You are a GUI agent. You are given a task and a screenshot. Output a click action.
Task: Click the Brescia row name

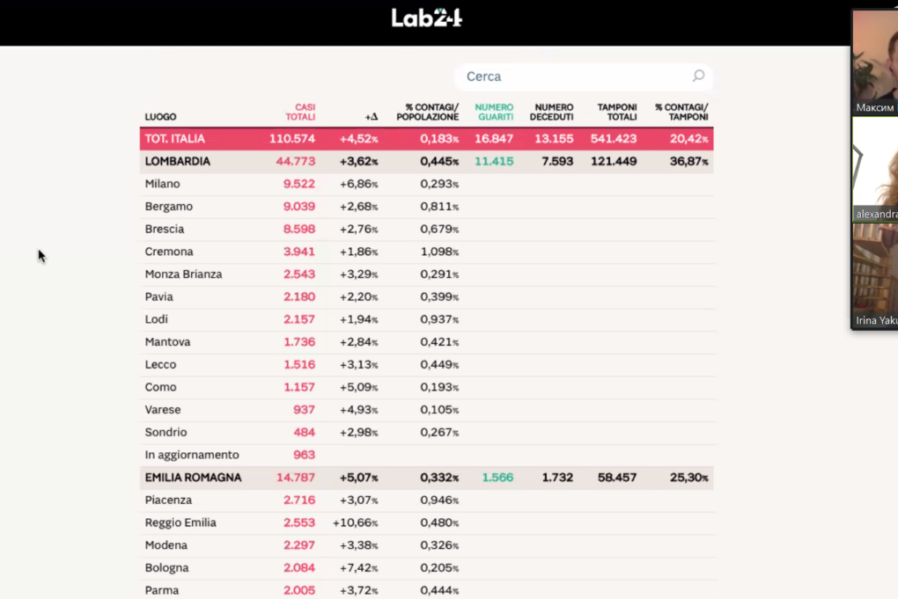165,230
